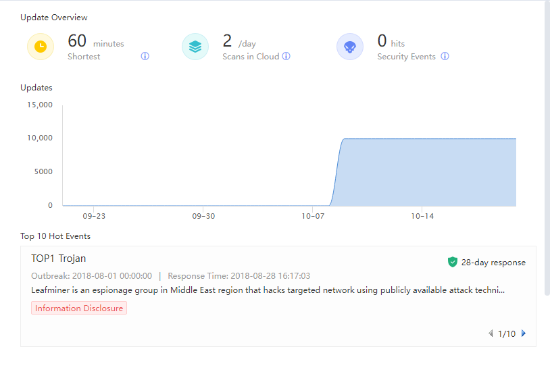Click info icon next to Security Events
The width and height of the screenshot is (550, 378).
click(445, 57)
